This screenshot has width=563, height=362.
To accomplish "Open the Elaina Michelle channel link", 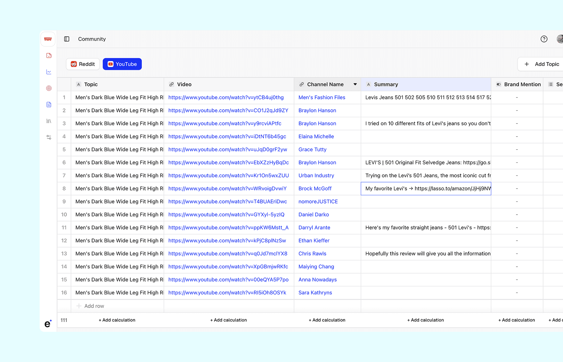I will (x=316, y=137).
